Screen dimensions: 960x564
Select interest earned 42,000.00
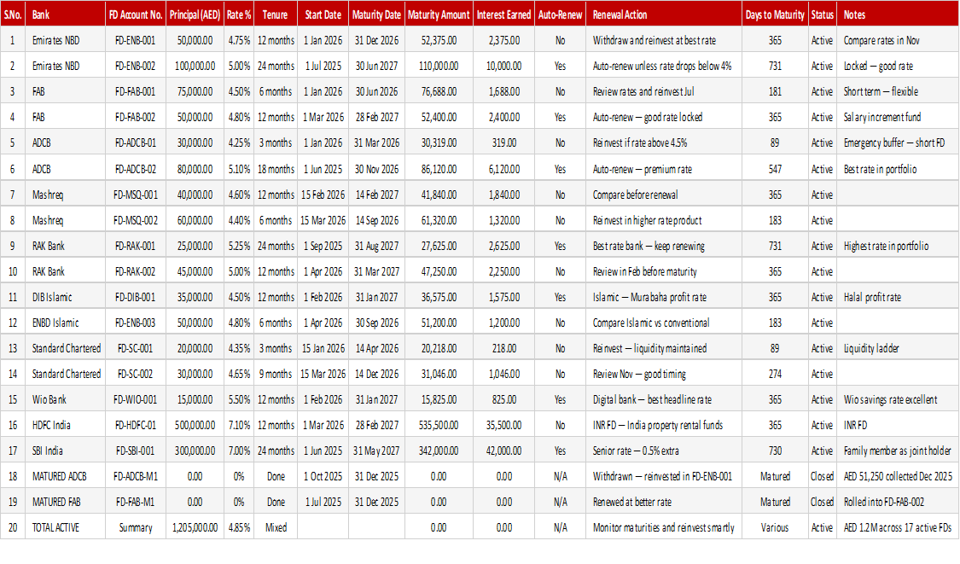pyautogui.click(x=503, y=451)
